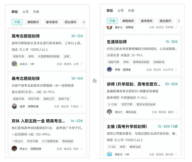Click 教育培训 tag
Viewport: 192px width, 162px height.
pyautogui.click(x=135, y=147)
